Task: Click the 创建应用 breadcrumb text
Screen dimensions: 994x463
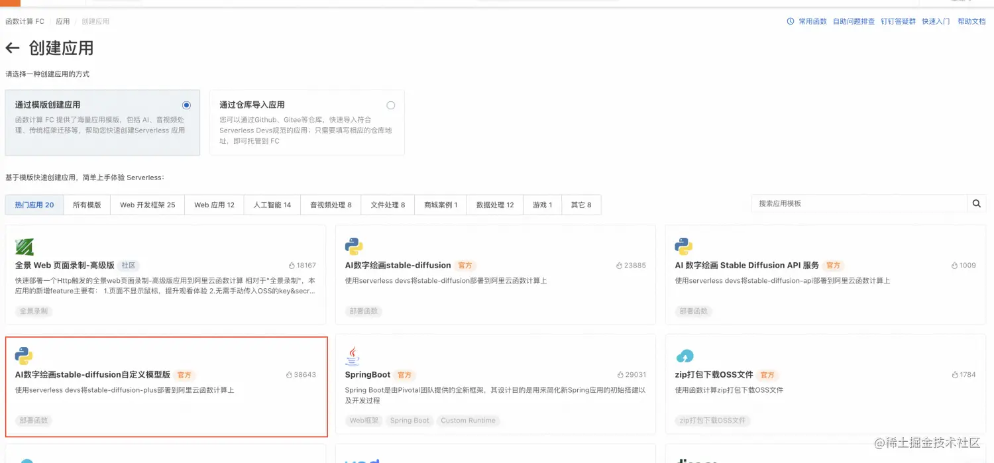Action: coord(95,21)
